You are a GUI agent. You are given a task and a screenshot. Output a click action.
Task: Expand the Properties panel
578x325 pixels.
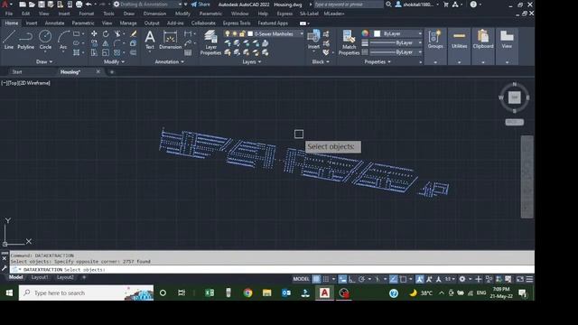coord(378,61)
